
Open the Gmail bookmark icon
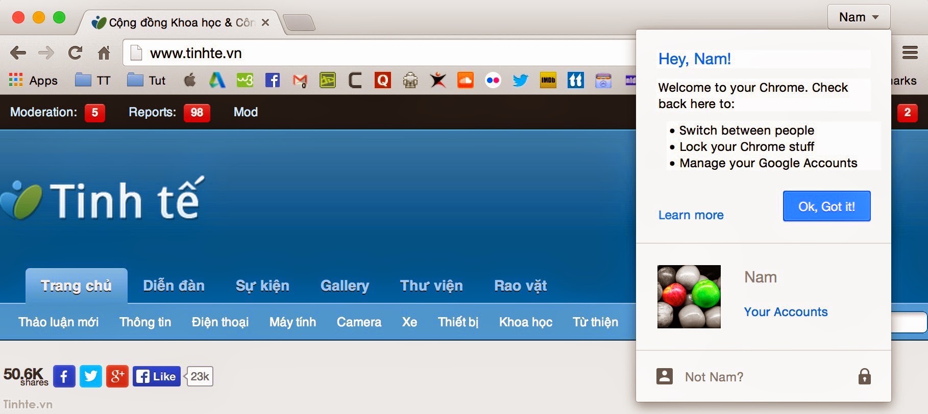[300, 81]
